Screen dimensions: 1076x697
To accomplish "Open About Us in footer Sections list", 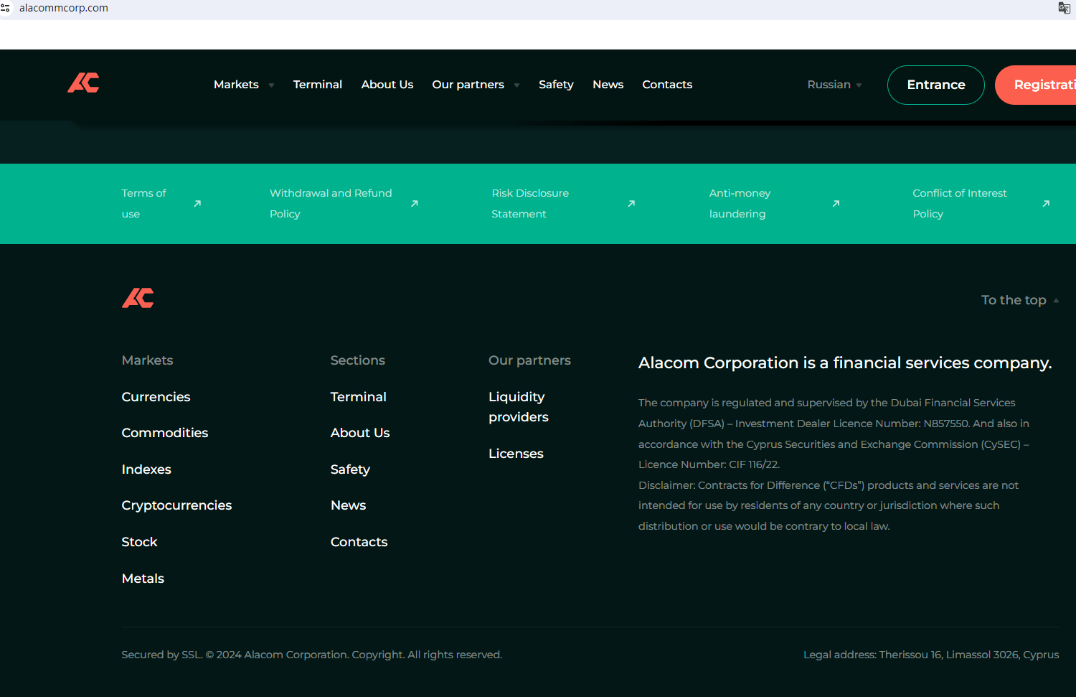I will 360,433.
